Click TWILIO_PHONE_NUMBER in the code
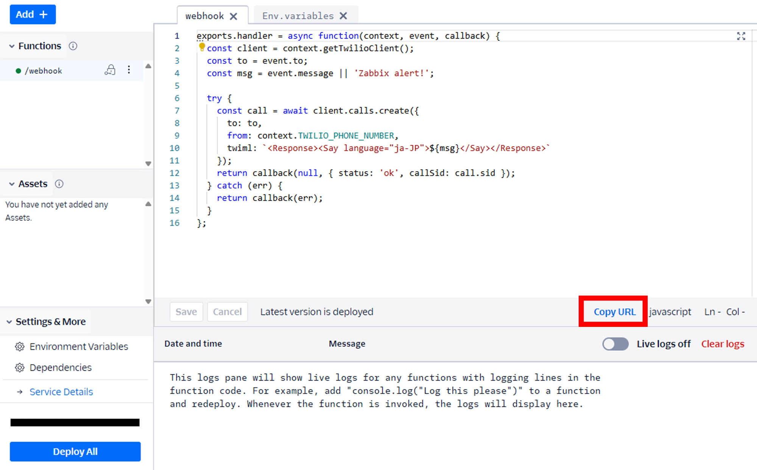The image size is (757, 470). click(346, 136)
